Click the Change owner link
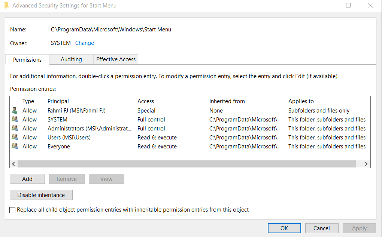Image resolution: width=382 pixels, height=237 pixels. coord(85,43)
